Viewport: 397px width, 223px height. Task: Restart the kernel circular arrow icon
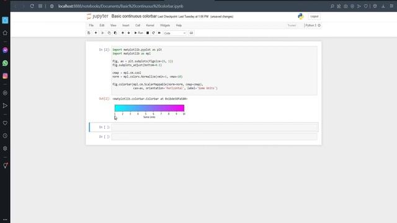coord(153,33)
